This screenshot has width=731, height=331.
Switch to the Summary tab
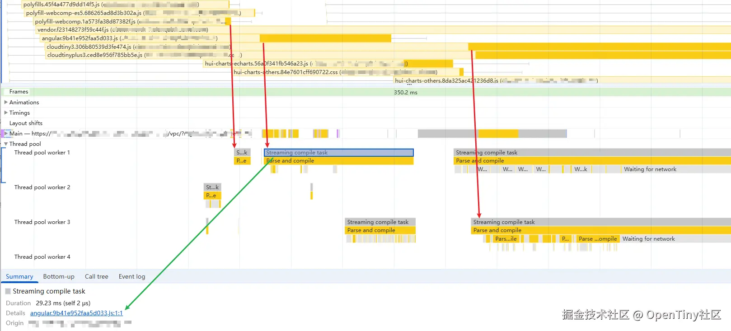pyautogui.click(x=19, y=276)
